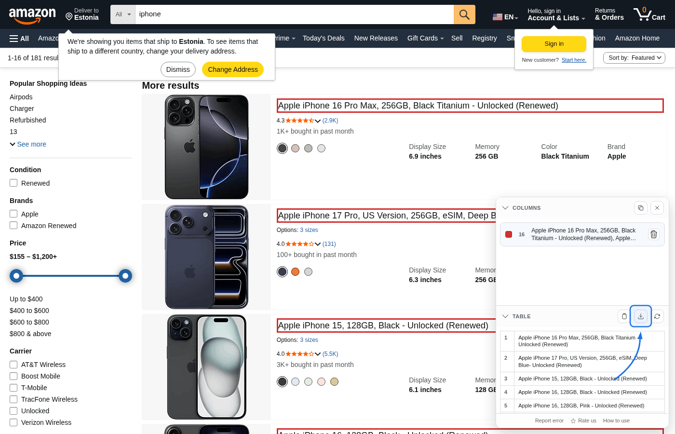Viewport: 675px width, 434px height.
Task: Open Sort by Featured dropdown
Action: click(634, 58)
